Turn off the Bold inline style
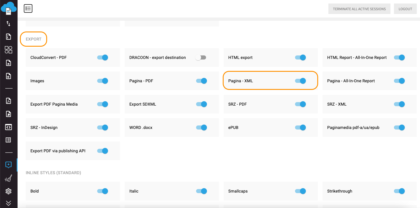The height and width of the screenshot is (208, 420). coord(103,191)
